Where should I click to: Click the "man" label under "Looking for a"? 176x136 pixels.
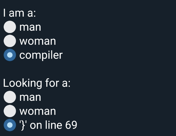[30, 97]
